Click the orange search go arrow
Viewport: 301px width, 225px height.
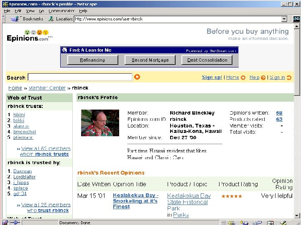coord(137,77)
